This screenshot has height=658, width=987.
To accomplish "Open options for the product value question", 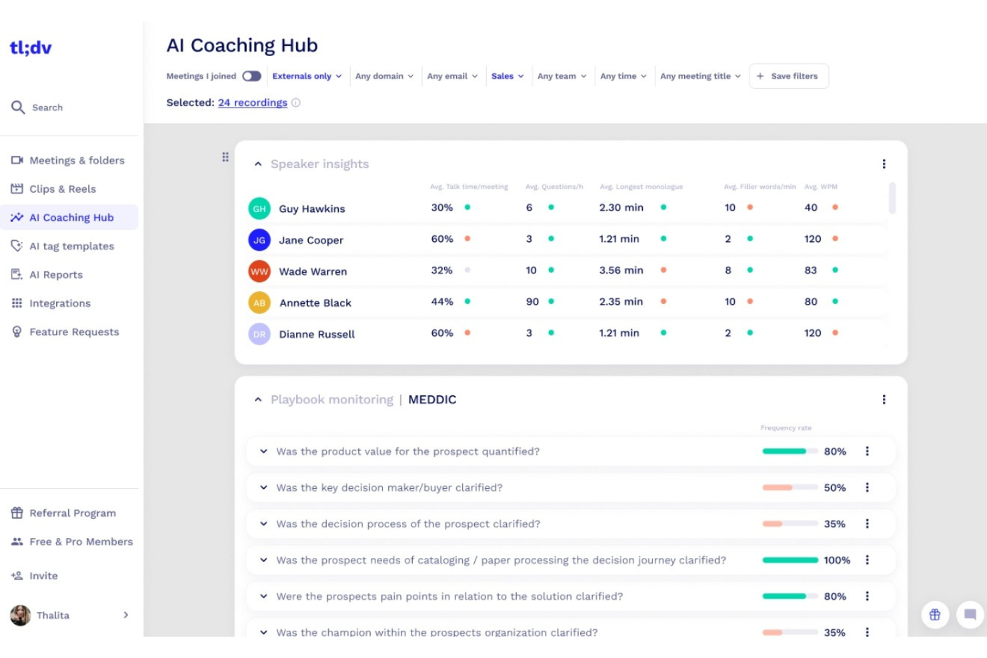I will coord(867,451).
